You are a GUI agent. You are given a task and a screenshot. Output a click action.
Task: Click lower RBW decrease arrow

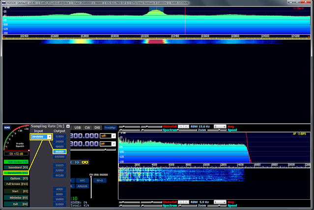tap(181, 202)
